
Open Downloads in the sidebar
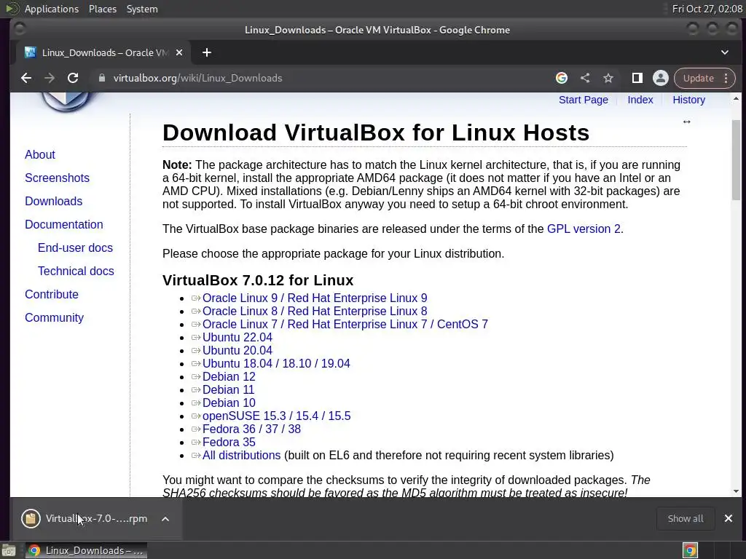[x=53, y=201]
